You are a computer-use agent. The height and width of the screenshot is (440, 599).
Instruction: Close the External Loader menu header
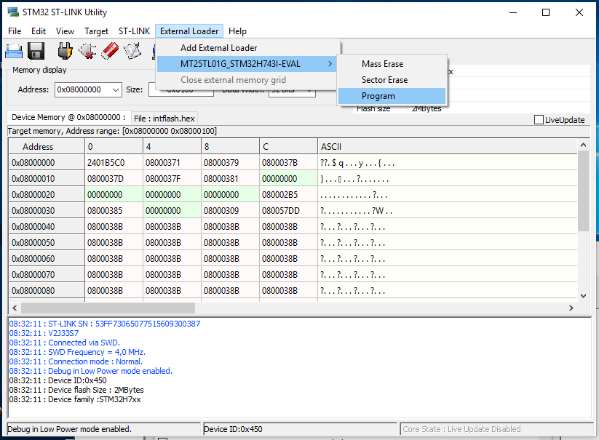189,31
